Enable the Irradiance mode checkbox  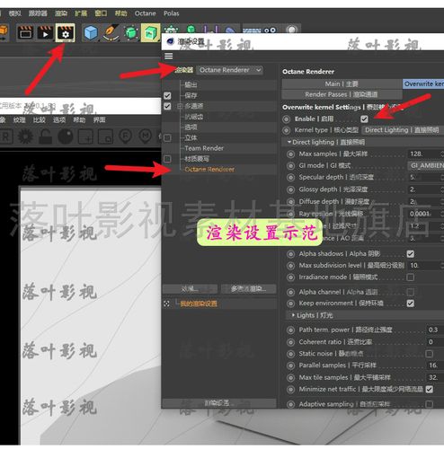pos(411,277)
